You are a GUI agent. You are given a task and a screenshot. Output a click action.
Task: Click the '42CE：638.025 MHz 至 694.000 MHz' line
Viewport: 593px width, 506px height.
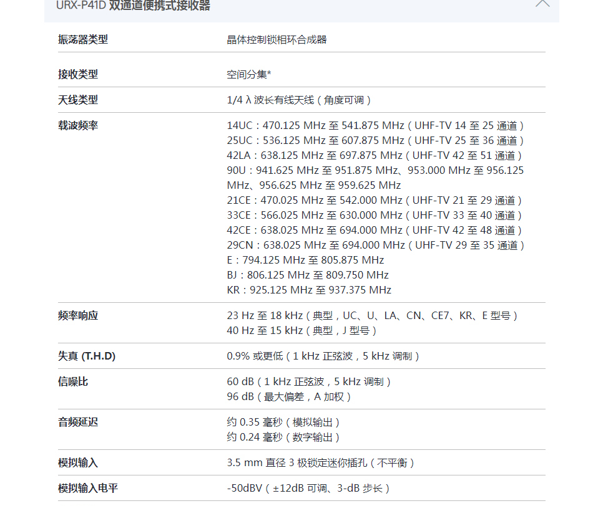pos(375,231)
